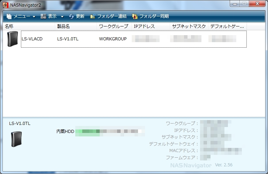This screenshot has width=268, height=174.
Task: Sort by the サブネットマスク column header
Action: coord(189,26)
